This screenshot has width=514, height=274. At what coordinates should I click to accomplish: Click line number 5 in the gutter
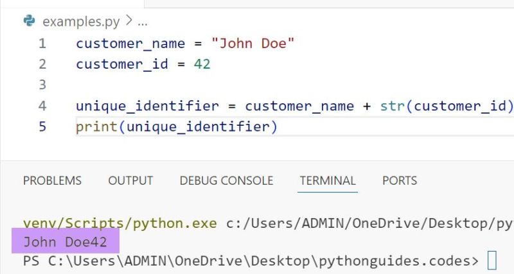(x=42, y=126)
